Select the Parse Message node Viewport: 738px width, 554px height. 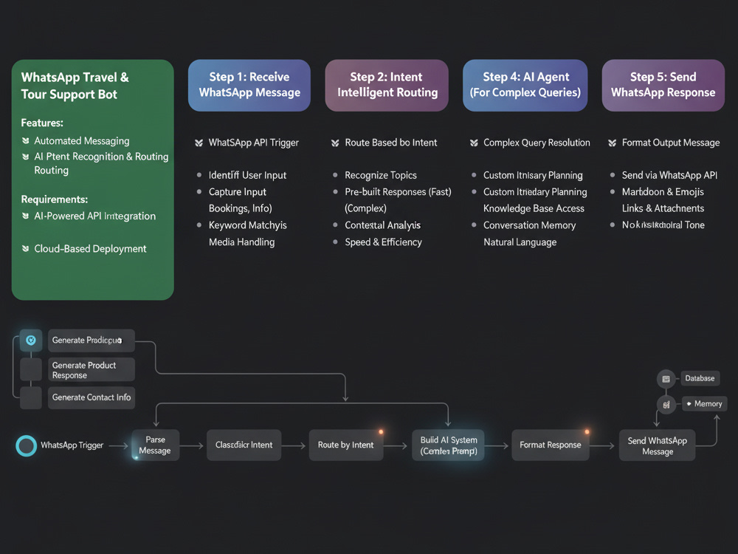155,445
